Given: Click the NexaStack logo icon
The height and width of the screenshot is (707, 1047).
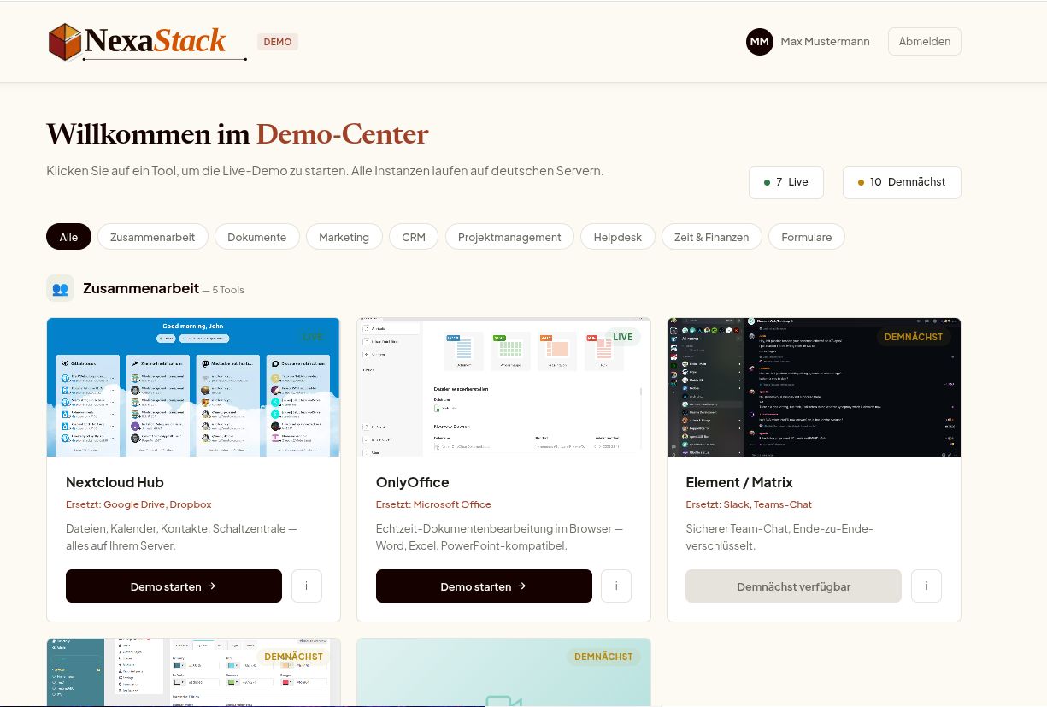Looking at the screenshot, I should coord(63,41).
